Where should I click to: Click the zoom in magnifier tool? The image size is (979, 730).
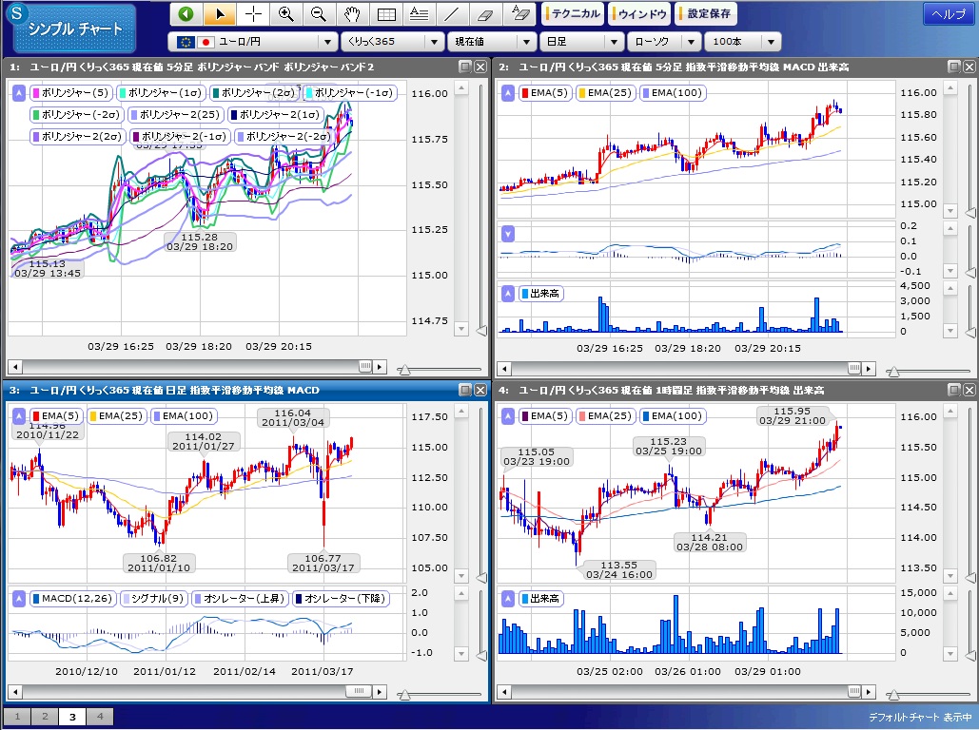[x=285, y=14]
